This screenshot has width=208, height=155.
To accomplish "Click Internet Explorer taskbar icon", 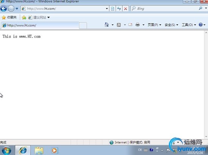I will [23, 150].
